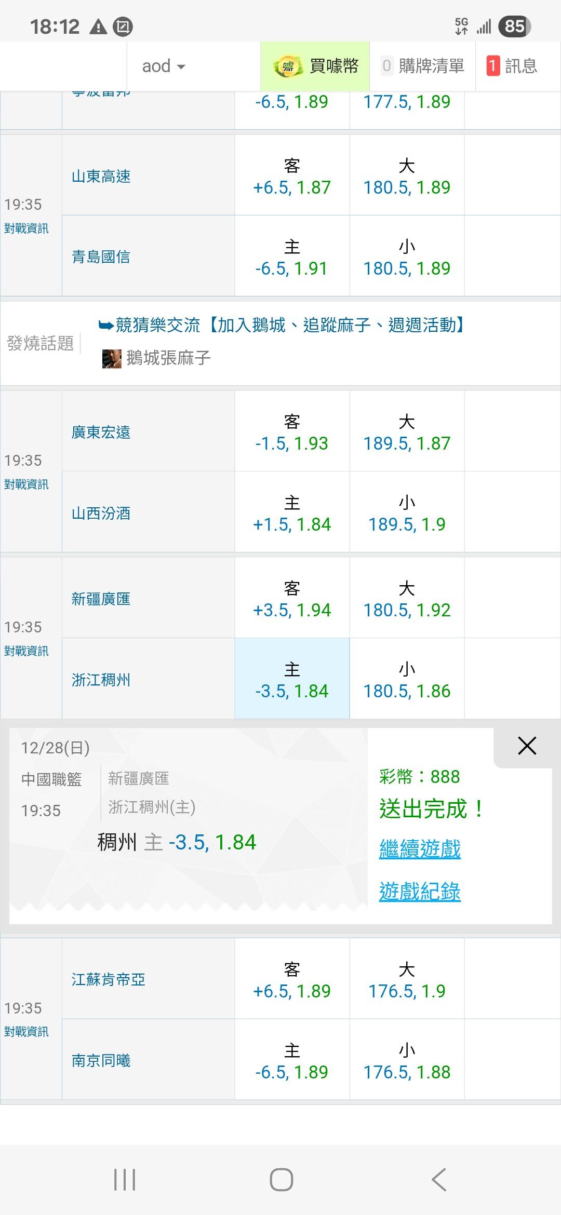Open the 南京同曦 team link
This screenshot has width=561, height=1215.
[x=101, y=1060]
